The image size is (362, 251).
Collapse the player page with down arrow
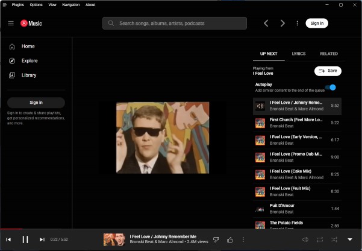tap(350, 240)
